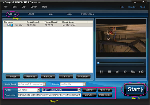Start the conversion
Viewport: 150px width, 105px height.
click(135, 89)
